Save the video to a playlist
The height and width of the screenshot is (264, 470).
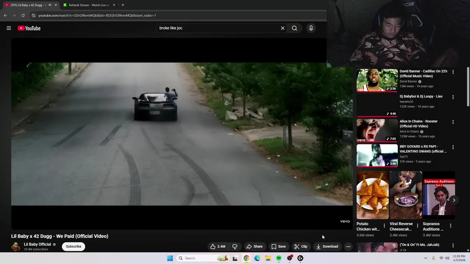[278, 246]
